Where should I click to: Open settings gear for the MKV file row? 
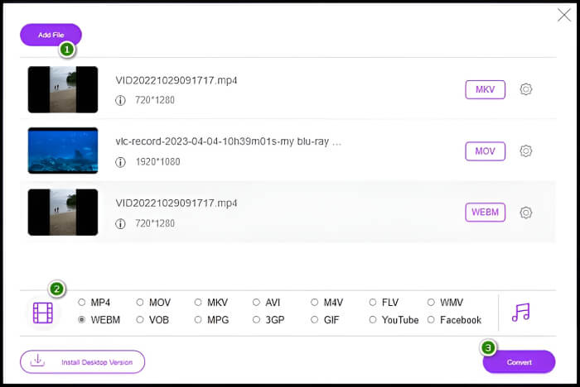(525, 89)
